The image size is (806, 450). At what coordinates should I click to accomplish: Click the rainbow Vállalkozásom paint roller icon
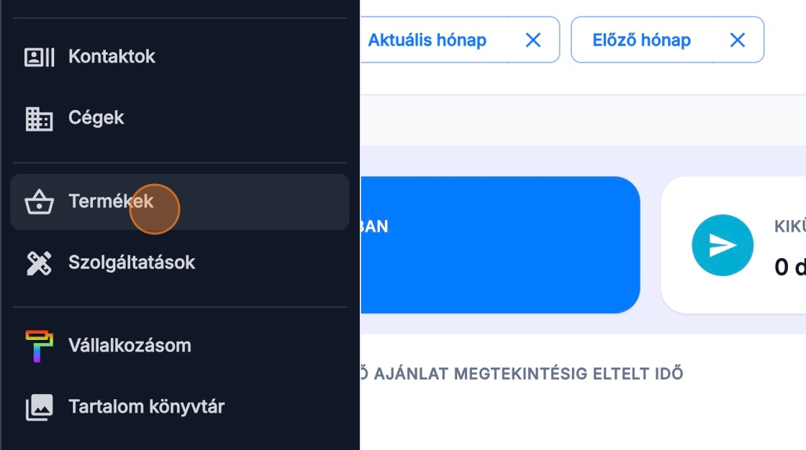tap(40, 346)
